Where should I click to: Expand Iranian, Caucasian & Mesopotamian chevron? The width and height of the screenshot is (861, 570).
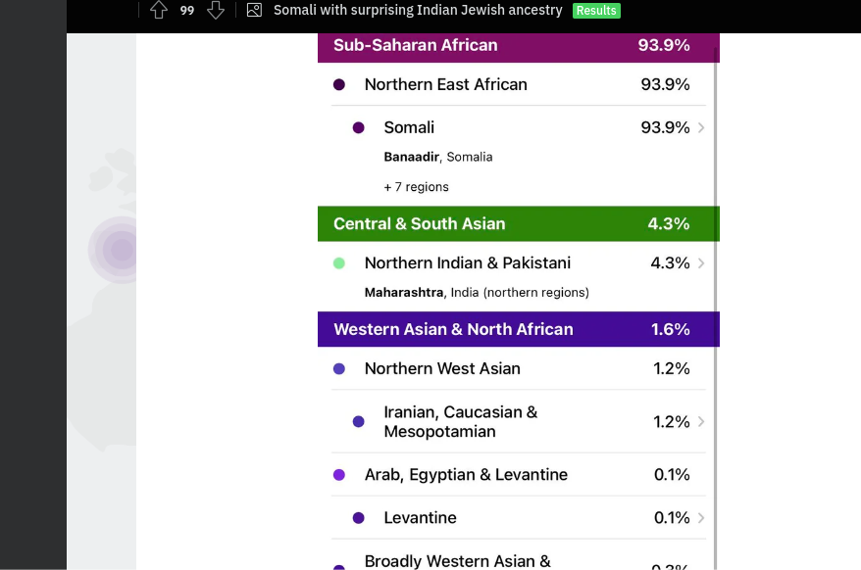pos(701,422)
